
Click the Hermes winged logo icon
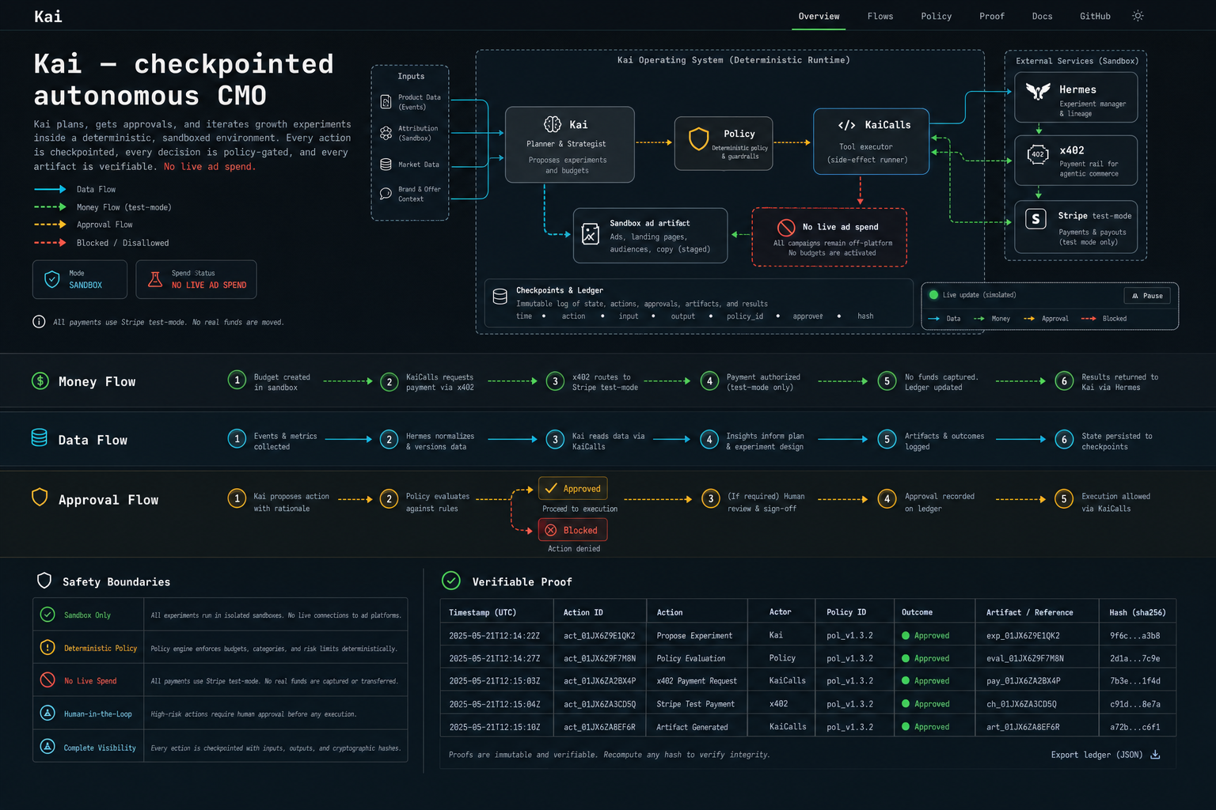[x=1038, y=91]
